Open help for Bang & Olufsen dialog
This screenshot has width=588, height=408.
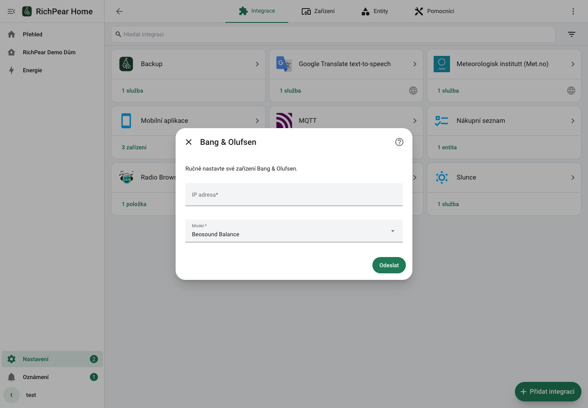pyautogui.click(x=399, y=142)
